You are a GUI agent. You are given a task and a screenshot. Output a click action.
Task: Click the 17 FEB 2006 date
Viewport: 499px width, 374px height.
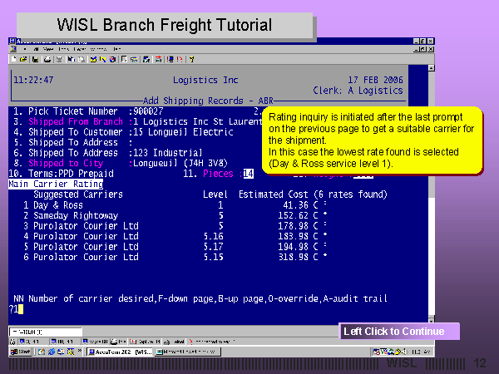pos(375,80)
